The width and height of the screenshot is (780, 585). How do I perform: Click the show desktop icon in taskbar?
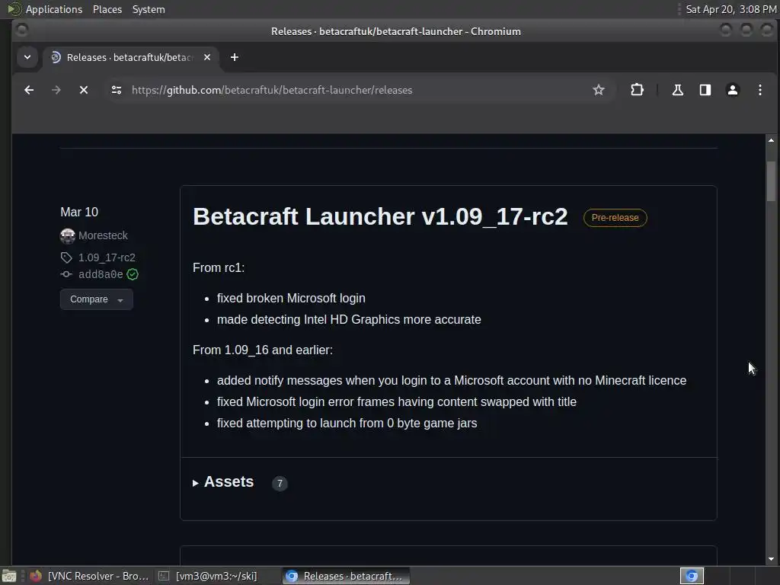[9, 576]
